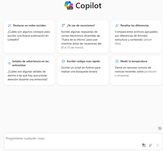Click the pencil icon beside ¿Te vas de vacaciones?
Viewport: 163px width, 151px height.
click(63, 25)
